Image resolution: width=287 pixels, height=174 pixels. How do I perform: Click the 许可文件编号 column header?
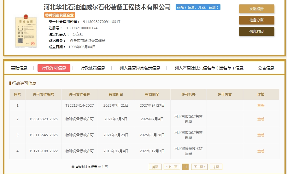click(44, 94)
